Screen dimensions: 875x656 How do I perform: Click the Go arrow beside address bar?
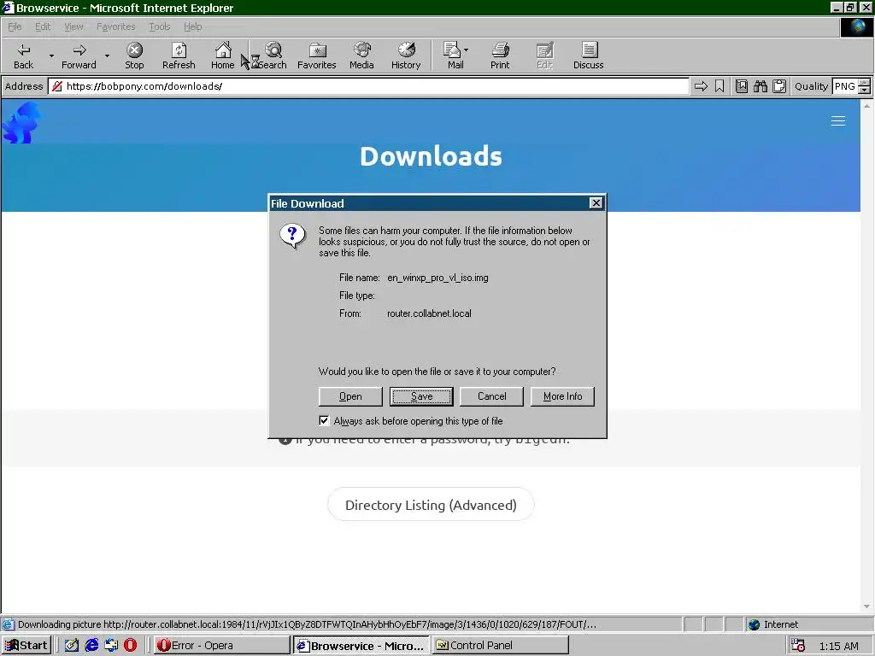pos(701,86)
